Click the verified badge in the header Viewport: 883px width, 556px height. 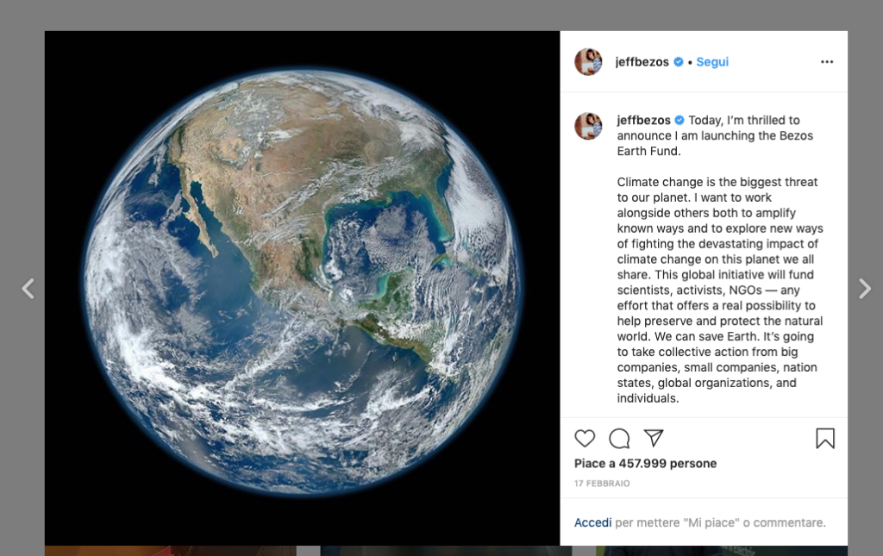[x=679, y=62]
